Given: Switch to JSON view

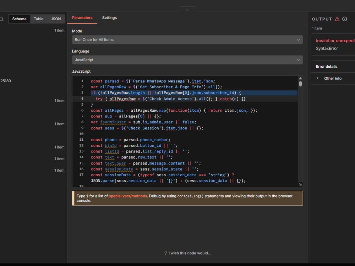Looking at the screenshot, I should 56,19.
